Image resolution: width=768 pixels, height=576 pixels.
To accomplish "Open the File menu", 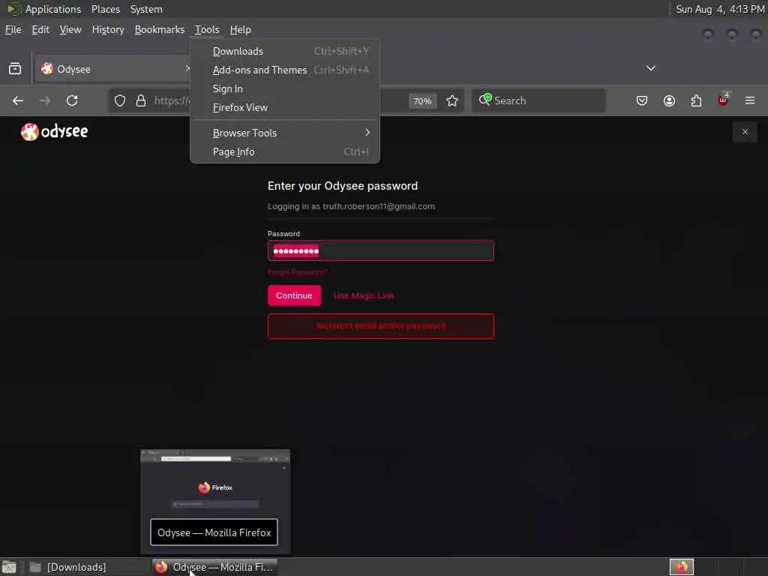I will tap(13, 29).
